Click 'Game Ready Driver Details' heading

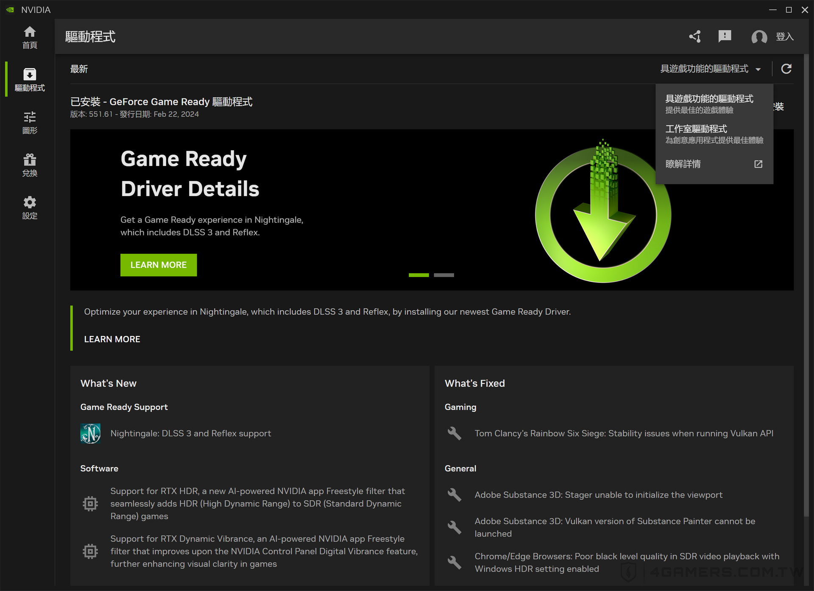click(190, 174)
